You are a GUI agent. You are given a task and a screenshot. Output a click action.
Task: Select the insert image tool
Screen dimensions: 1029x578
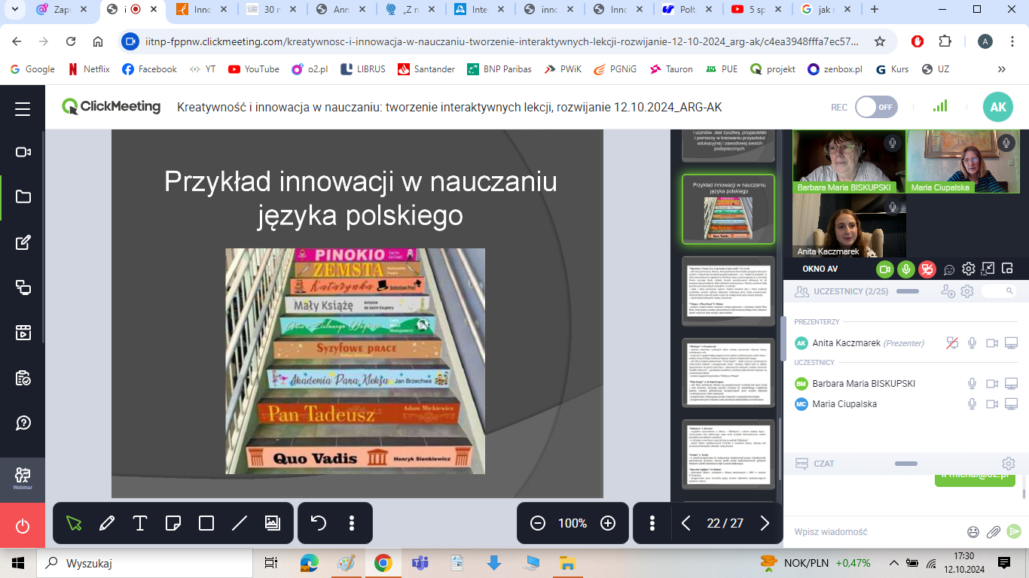tap(272, 523)
